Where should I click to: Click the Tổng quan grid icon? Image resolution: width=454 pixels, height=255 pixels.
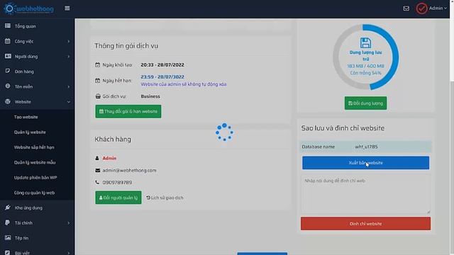[x=8, y=26]
